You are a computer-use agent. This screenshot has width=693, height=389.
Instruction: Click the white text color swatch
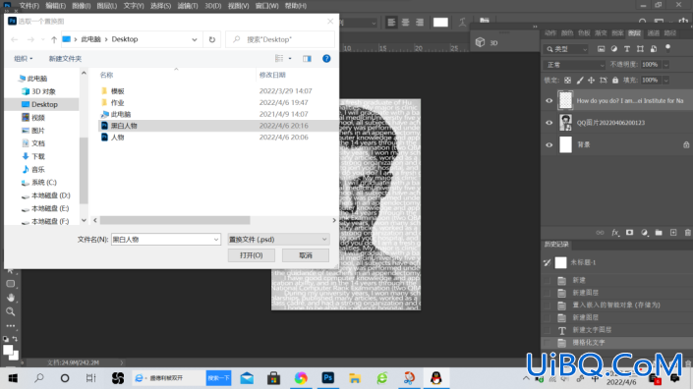point(440,22)
